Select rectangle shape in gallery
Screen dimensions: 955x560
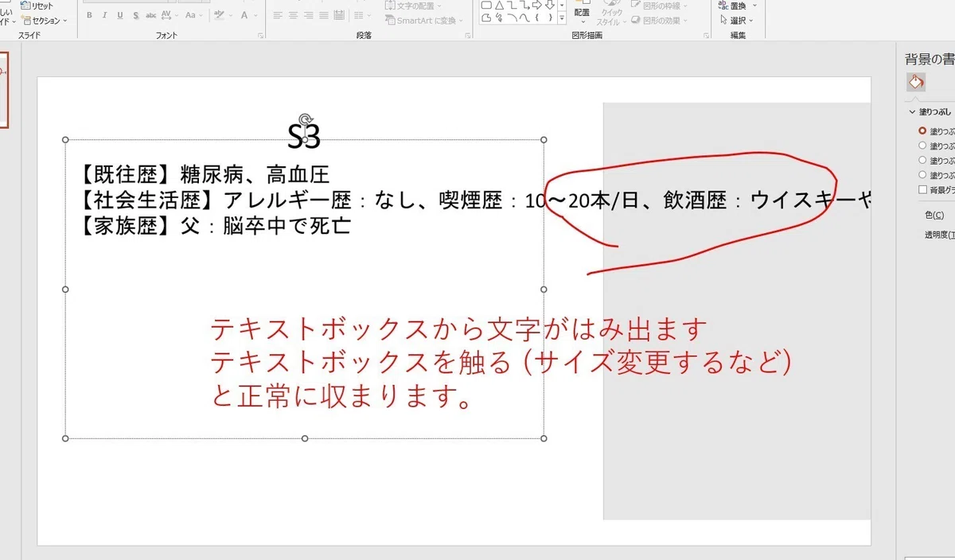[x=485, y=5]
